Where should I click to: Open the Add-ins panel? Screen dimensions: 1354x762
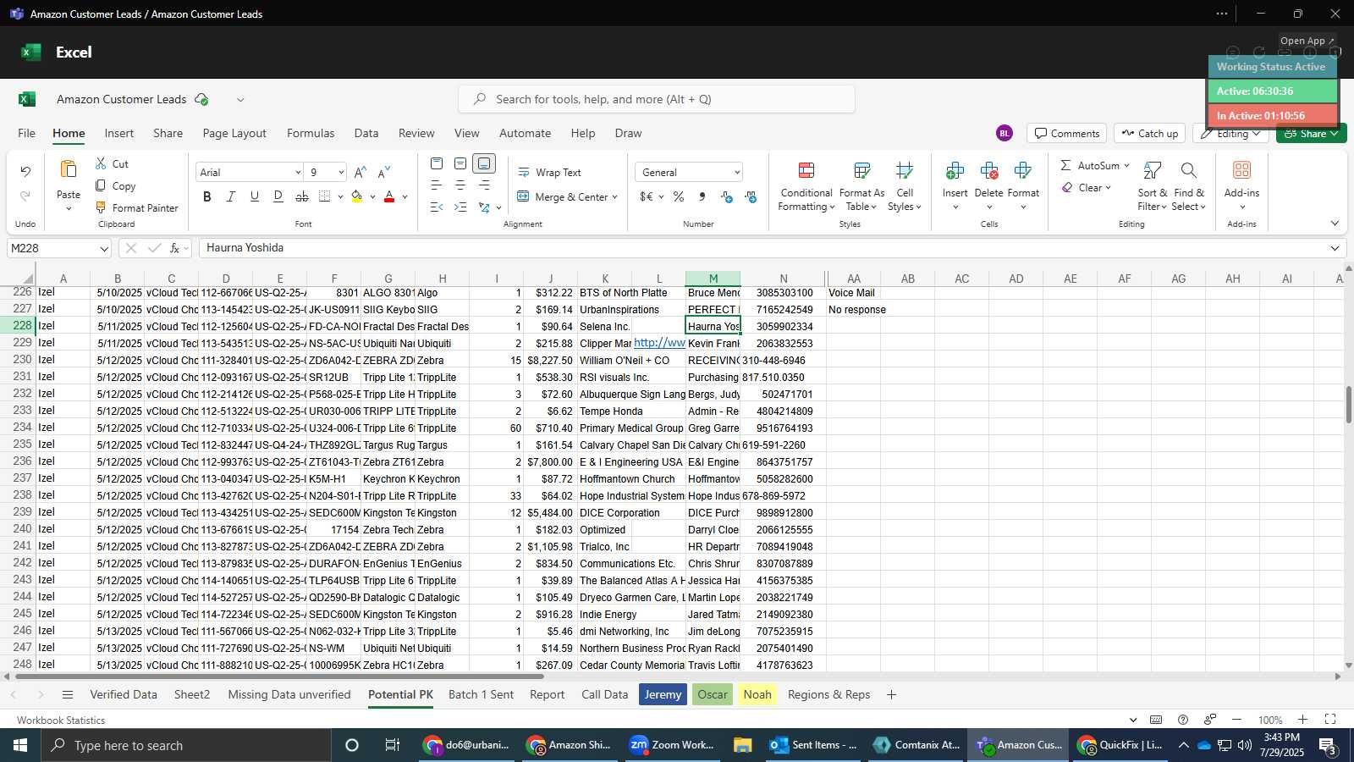1241,186
